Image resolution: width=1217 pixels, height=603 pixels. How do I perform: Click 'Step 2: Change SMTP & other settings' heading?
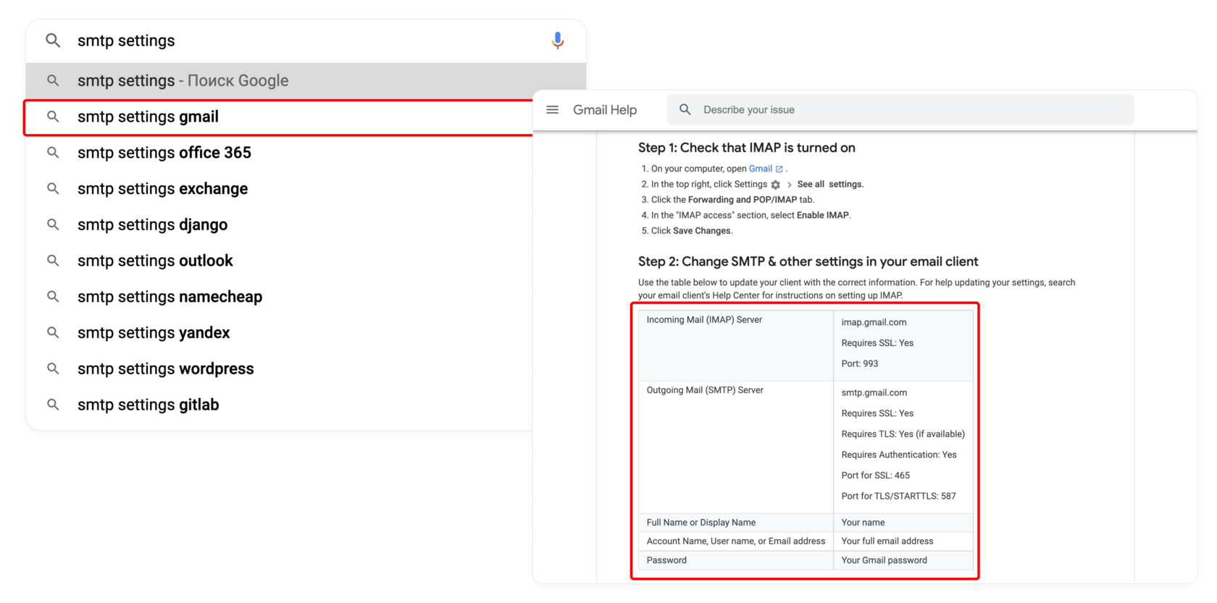pos(808,261)
